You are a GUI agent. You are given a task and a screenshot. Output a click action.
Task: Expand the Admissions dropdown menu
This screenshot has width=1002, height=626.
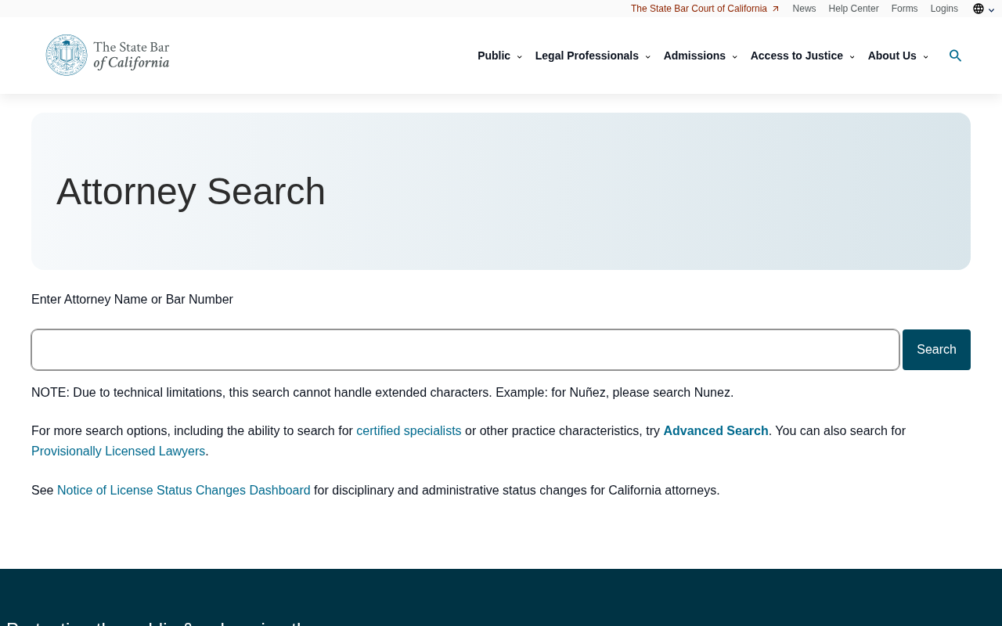coord(701,56)
